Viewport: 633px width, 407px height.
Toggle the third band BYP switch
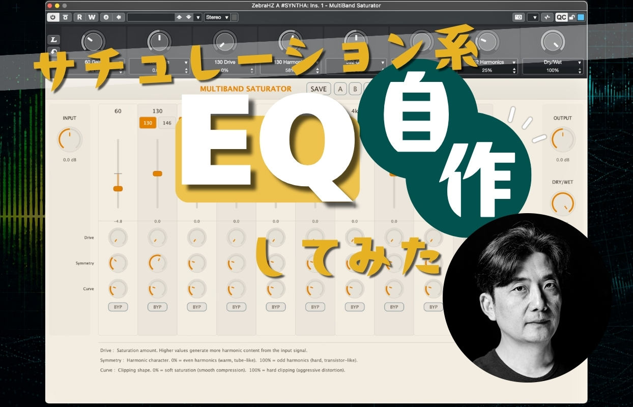[197, 307]
